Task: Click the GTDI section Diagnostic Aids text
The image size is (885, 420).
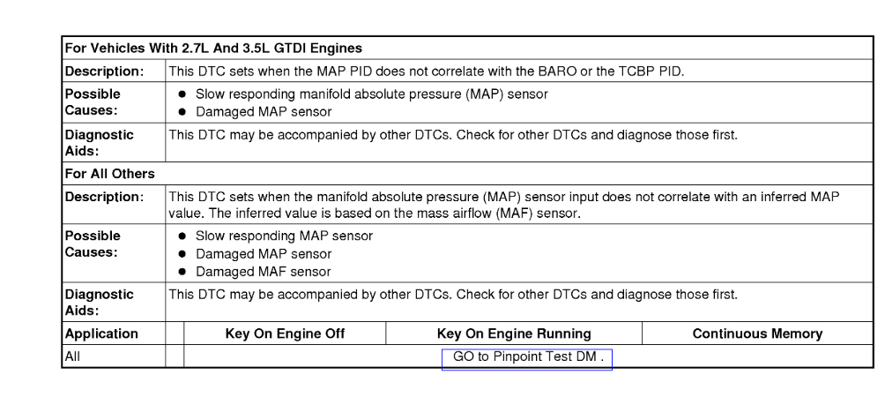Action: pyautogui.click(x=452, y=135)
